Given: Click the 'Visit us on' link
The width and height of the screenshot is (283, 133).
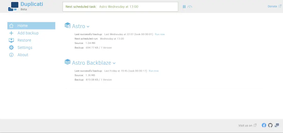Looking at the screenshot, I should tap(245, 125).
